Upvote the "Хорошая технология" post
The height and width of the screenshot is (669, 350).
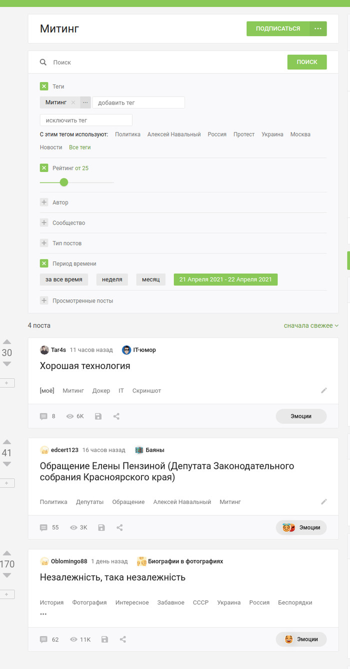[7, 342]
